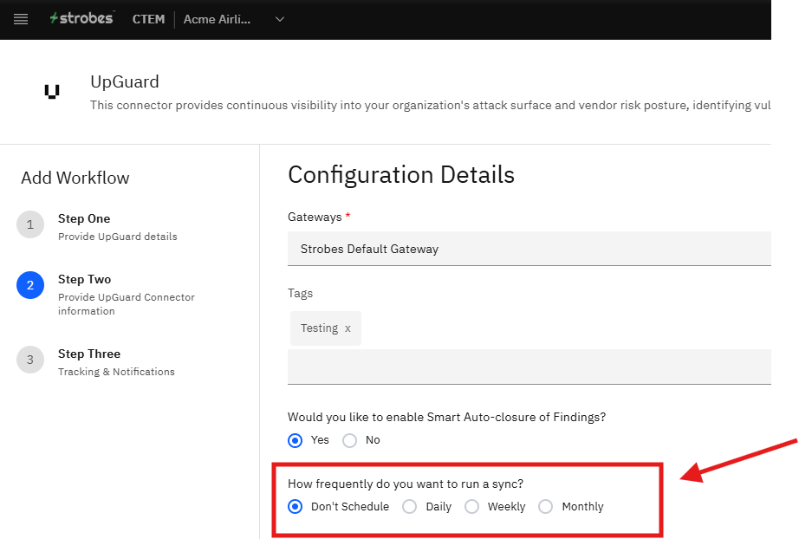
Task: Click 'Provide UpGuard Connector information' subtitle
Action: pos(127,304)
